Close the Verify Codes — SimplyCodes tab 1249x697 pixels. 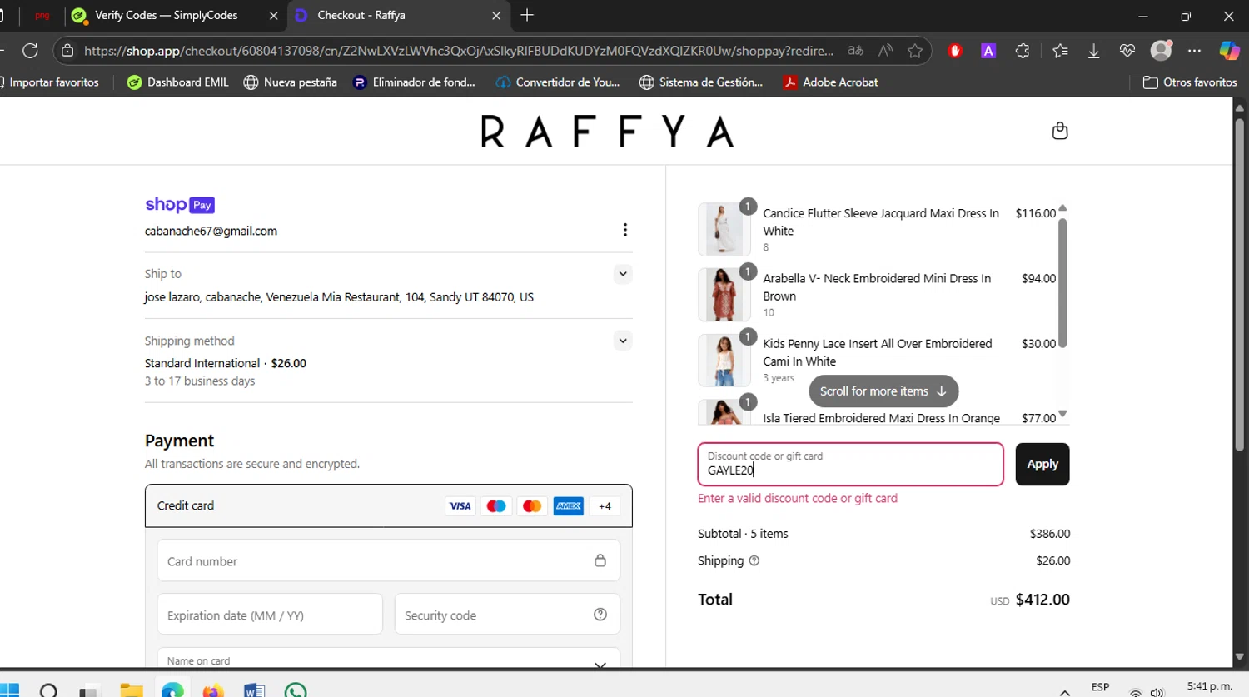273,16
